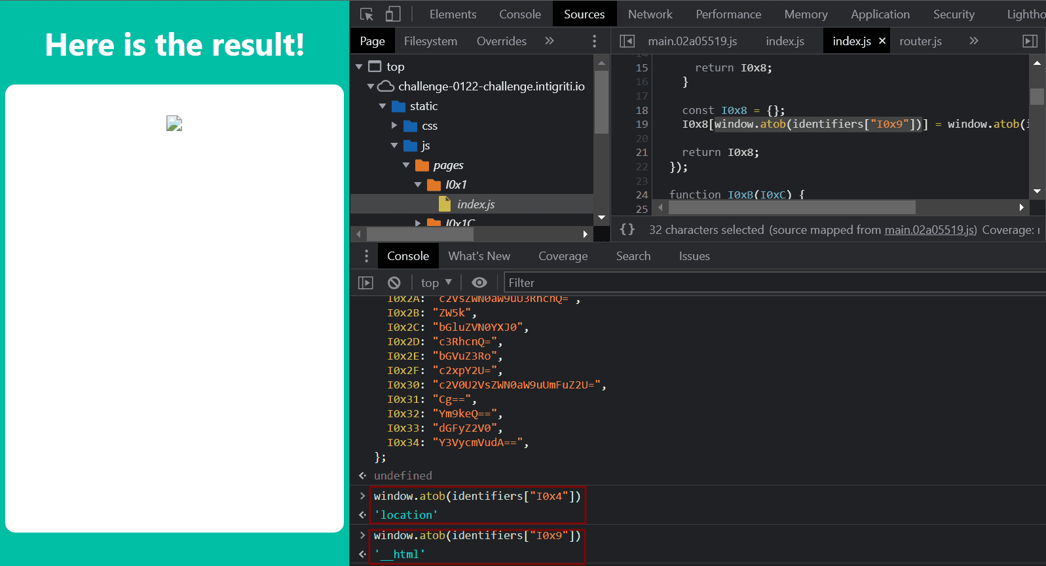
Task: Switch to the Network tab
Action: 650,14
